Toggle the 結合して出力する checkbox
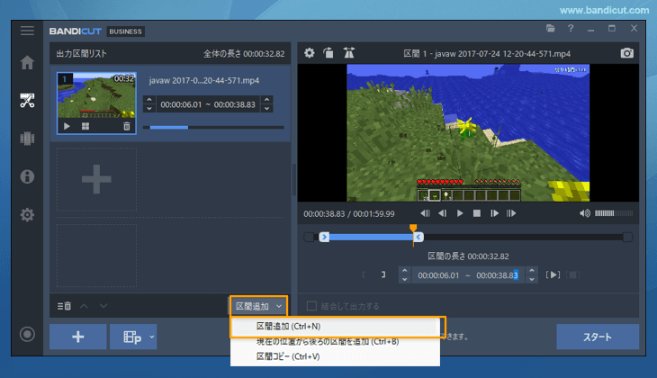The width and height of the screenshot is (657, 378). coord(311,306)
